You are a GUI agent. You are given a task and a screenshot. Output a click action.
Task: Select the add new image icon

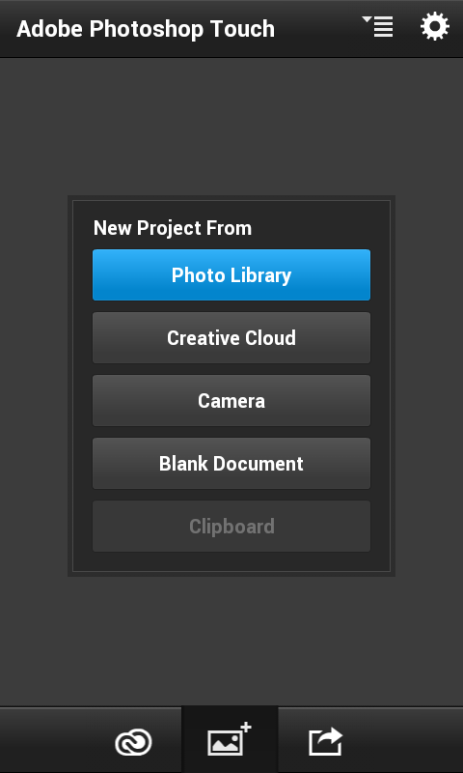[230, 739]
